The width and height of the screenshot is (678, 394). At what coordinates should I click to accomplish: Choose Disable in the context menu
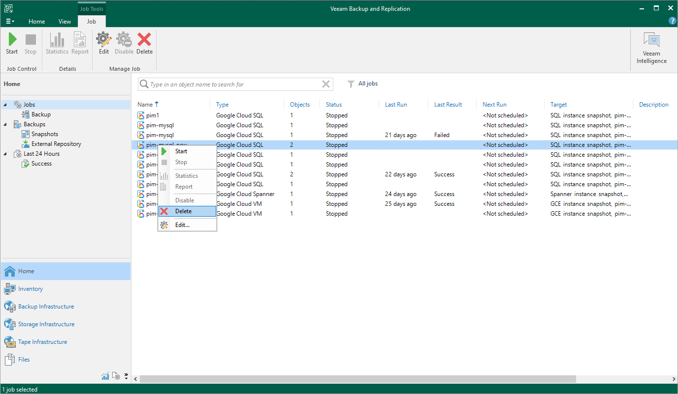[187, 200]
